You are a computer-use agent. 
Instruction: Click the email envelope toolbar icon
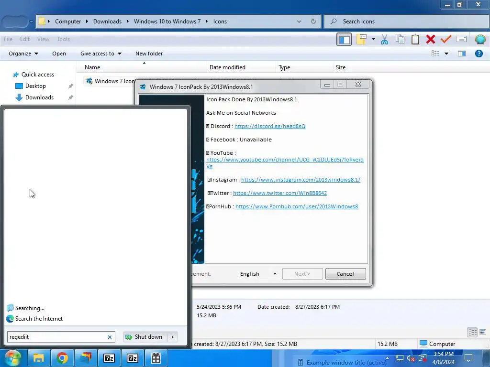tap(461, 39)
